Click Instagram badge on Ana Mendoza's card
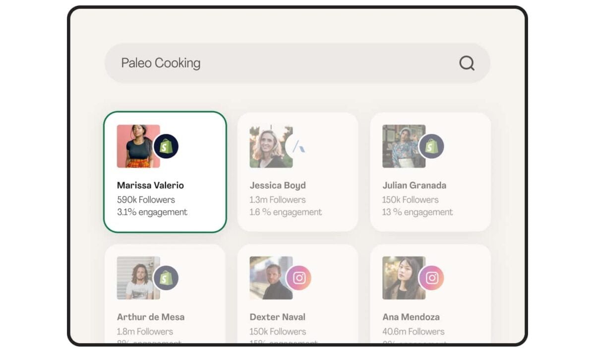The width and height of the screenshot is (595, 352). (431, 278)
